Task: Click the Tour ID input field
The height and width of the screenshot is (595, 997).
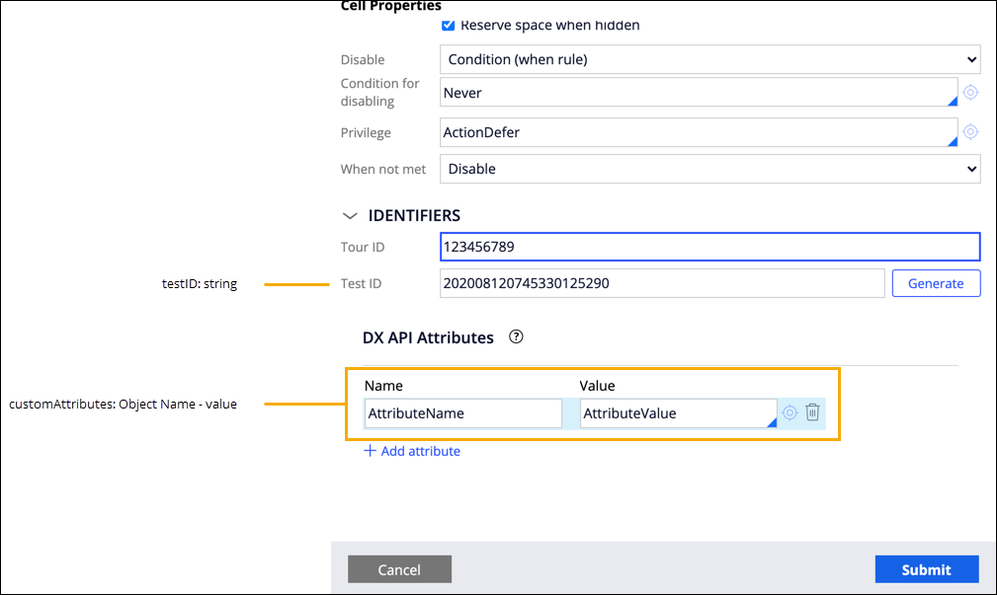Action: [709, 247]
